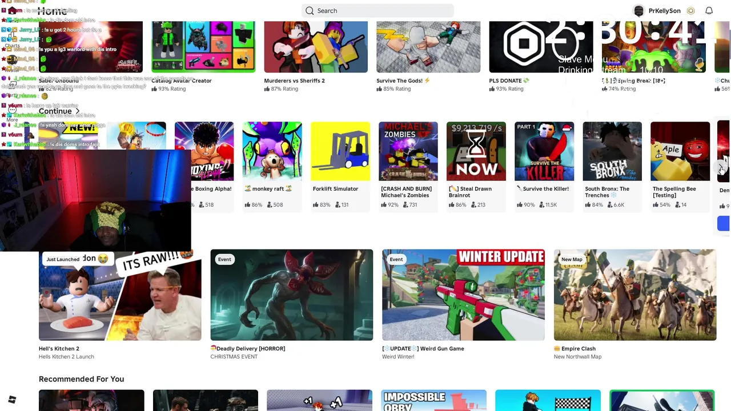Click '[UPDATE] Weird Gun Game' title

pos(423,348)
